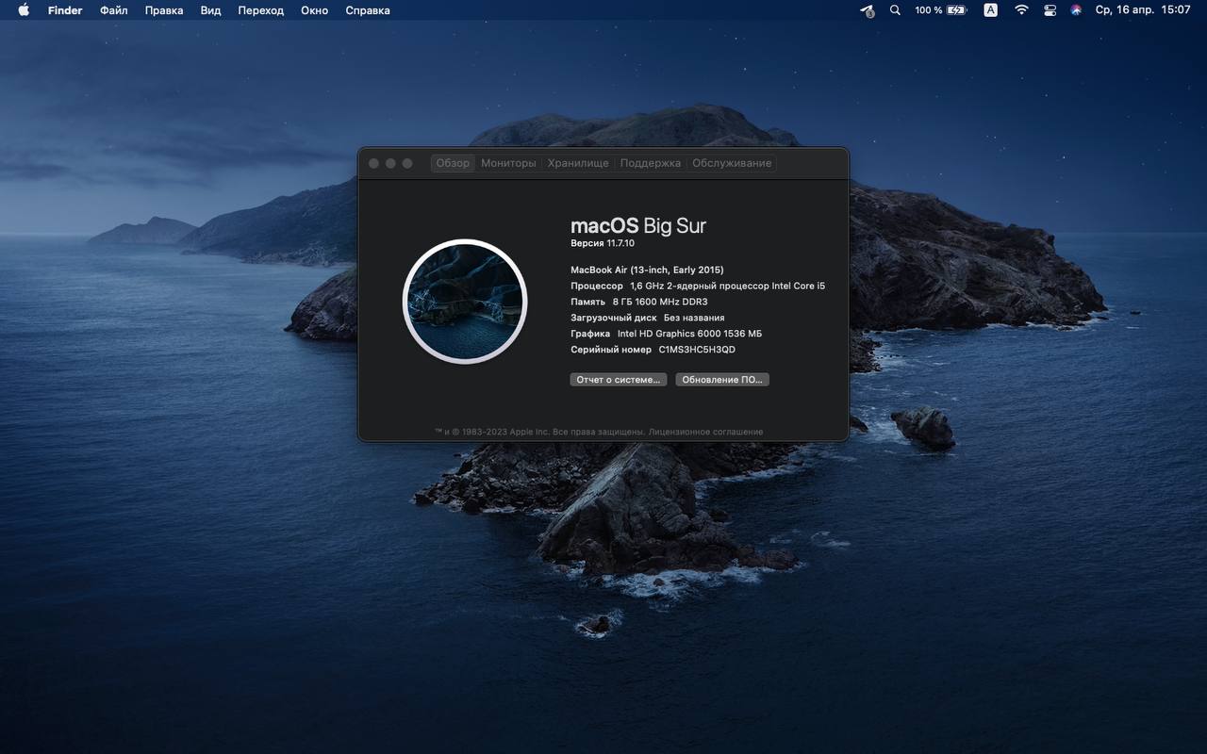Open the Лицензионное соглашение link

706,432
